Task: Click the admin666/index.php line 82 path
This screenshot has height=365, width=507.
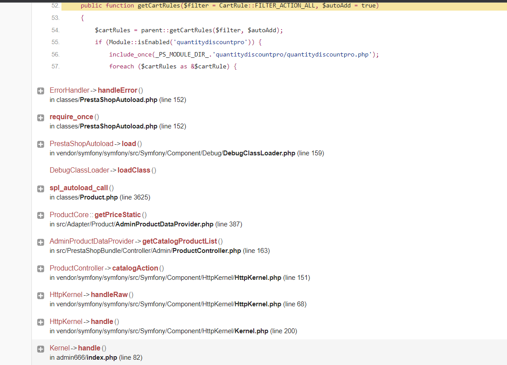Action: click(x=96, y=357)
